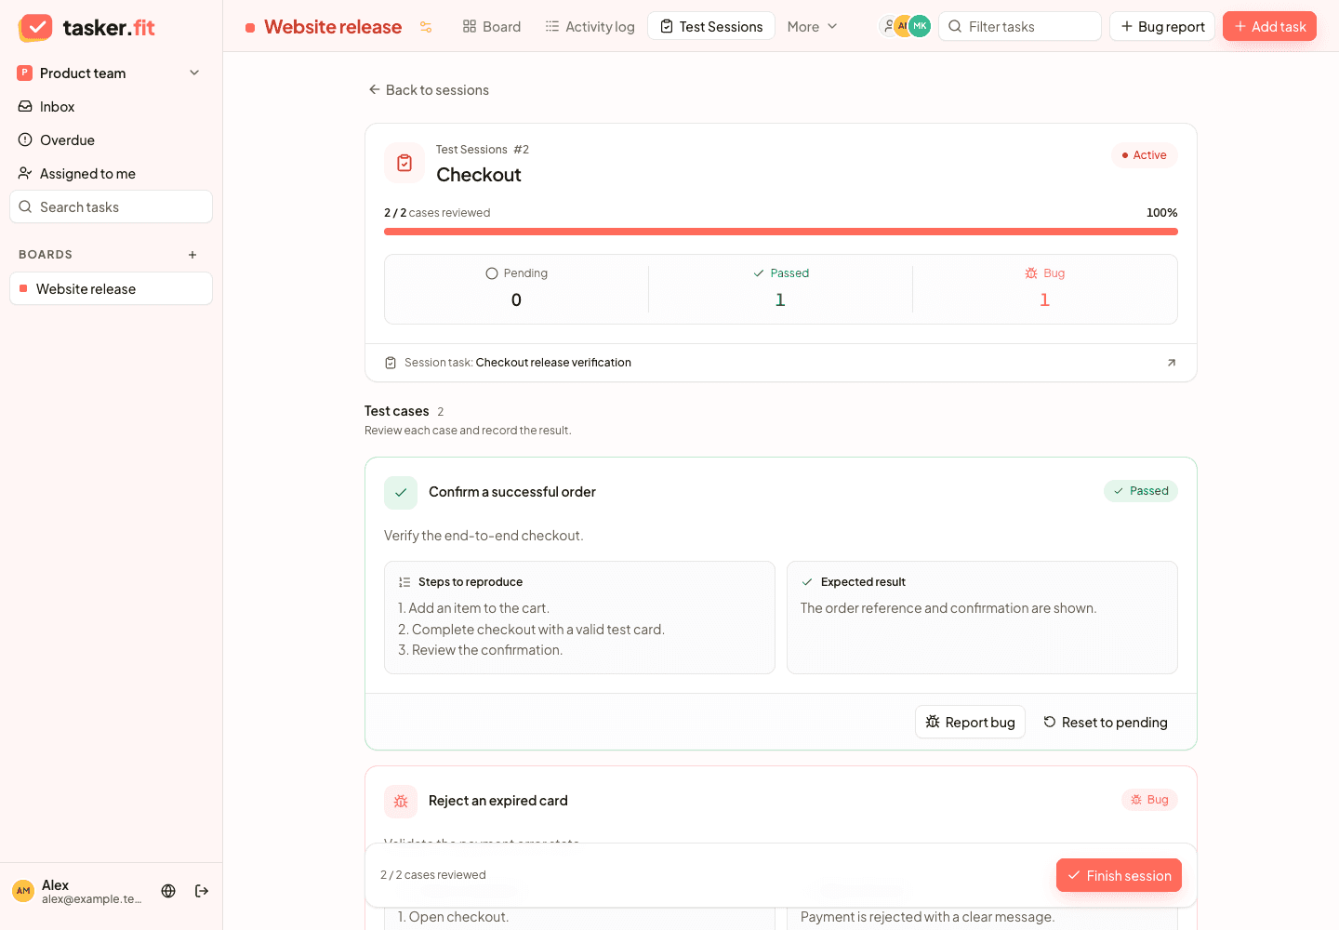Report bug on Confirm a successful order
The width and height of the screenshot is (1339, 930).
pyautogui.click(x=970, y=723)
